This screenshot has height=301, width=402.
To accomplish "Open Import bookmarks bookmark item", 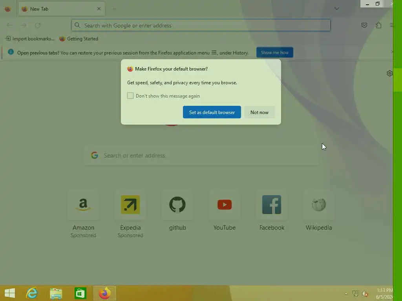I will pyautogui.click(x=30, y=39).
